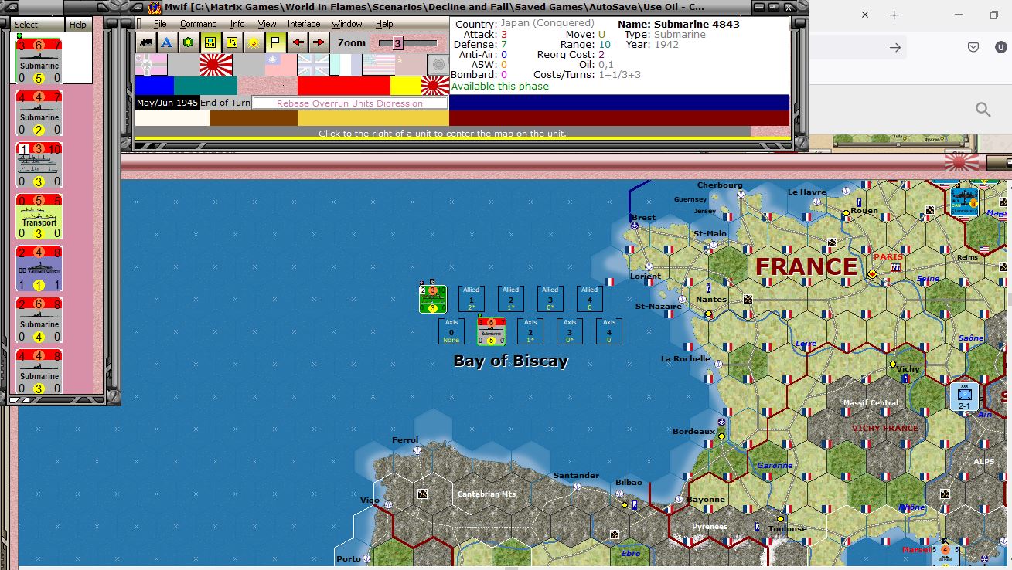Select the 4-4-7 Submarine in the unit list

tap(39, 113)
